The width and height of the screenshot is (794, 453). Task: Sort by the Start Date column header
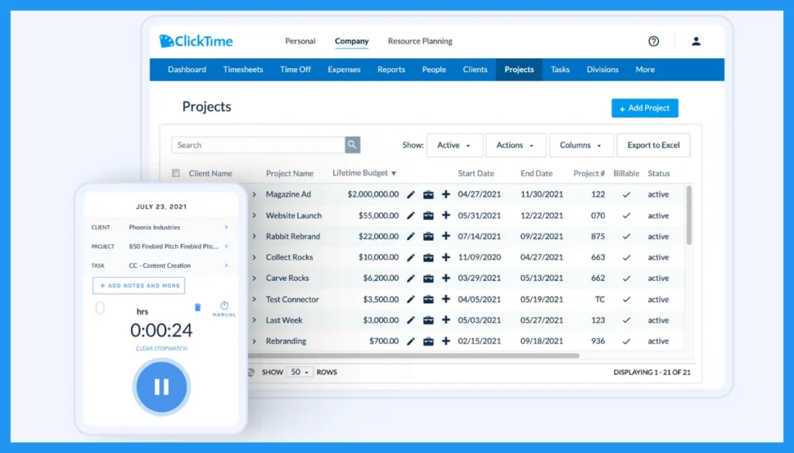tap(476, 173)
